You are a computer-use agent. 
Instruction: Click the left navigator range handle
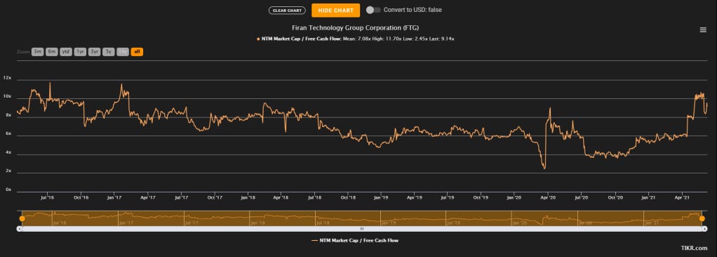22,218
